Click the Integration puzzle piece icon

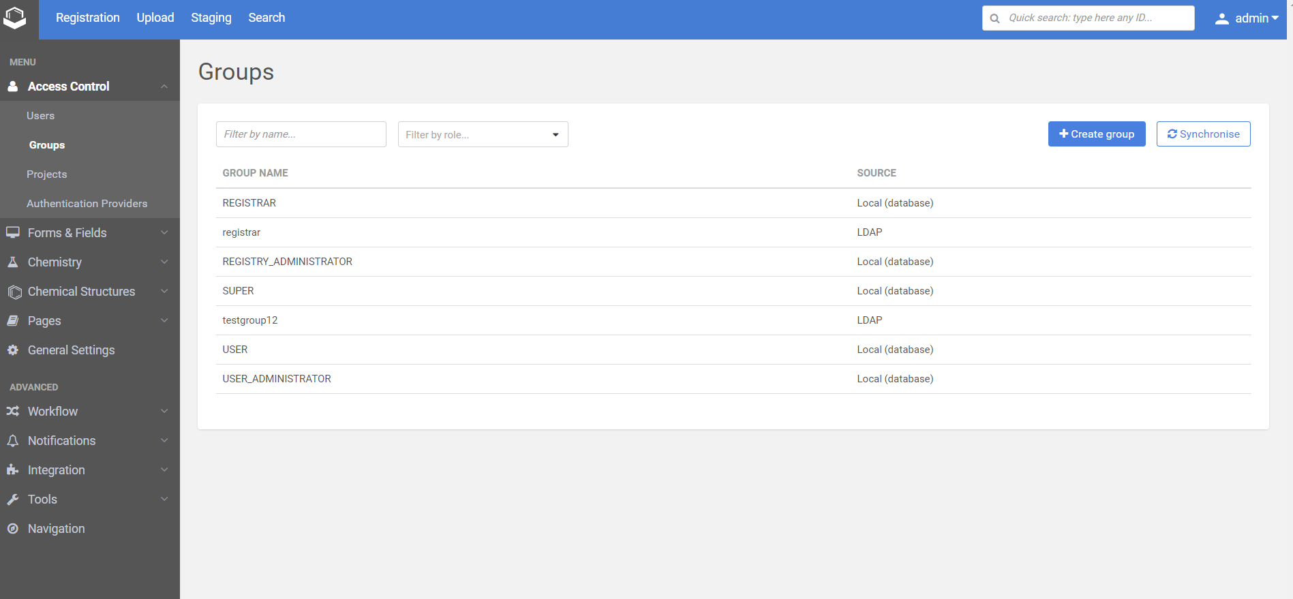(x=12, y=470)
